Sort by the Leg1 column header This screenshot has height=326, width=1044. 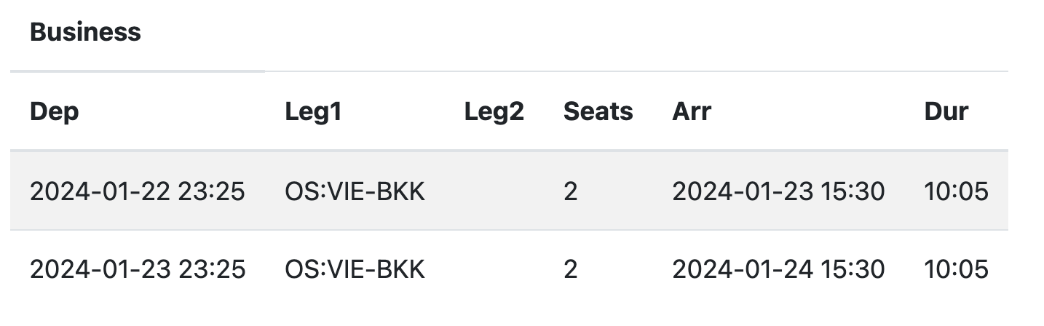tap(313, 112)
